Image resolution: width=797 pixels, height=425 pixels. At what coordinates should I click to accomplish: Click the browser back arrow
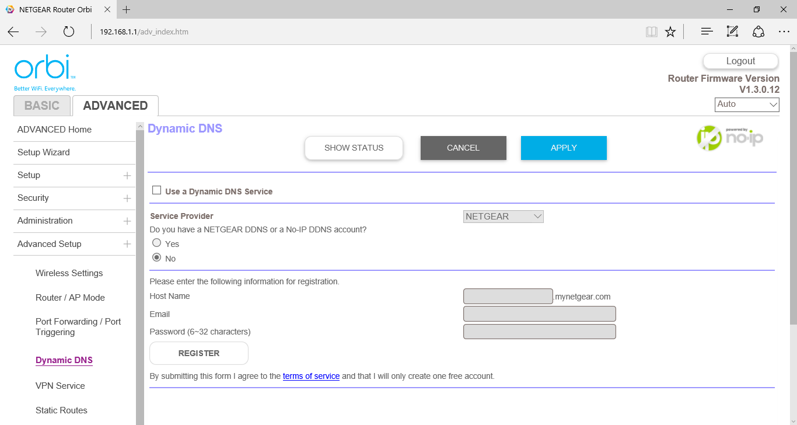click(13, 32)
